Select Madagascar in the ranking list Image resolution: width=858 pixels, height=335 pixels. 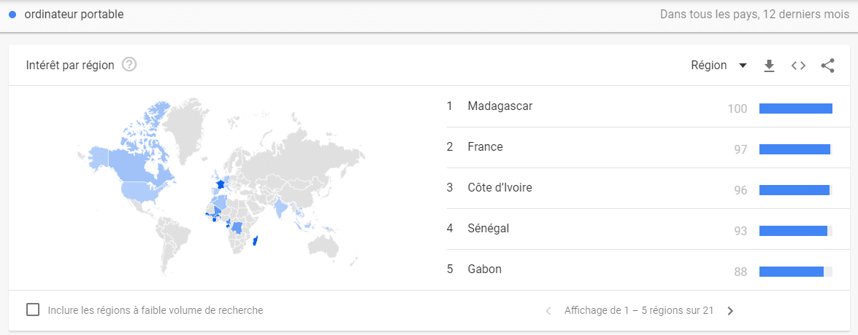499,106
